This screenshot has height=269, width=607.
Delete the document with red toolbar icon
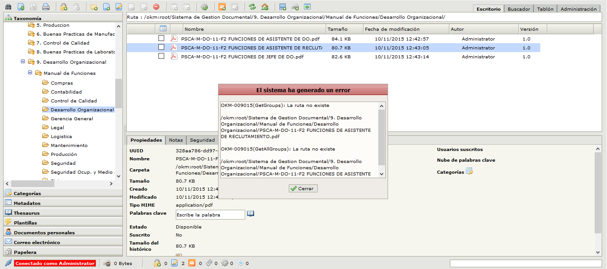pos(156,6)
